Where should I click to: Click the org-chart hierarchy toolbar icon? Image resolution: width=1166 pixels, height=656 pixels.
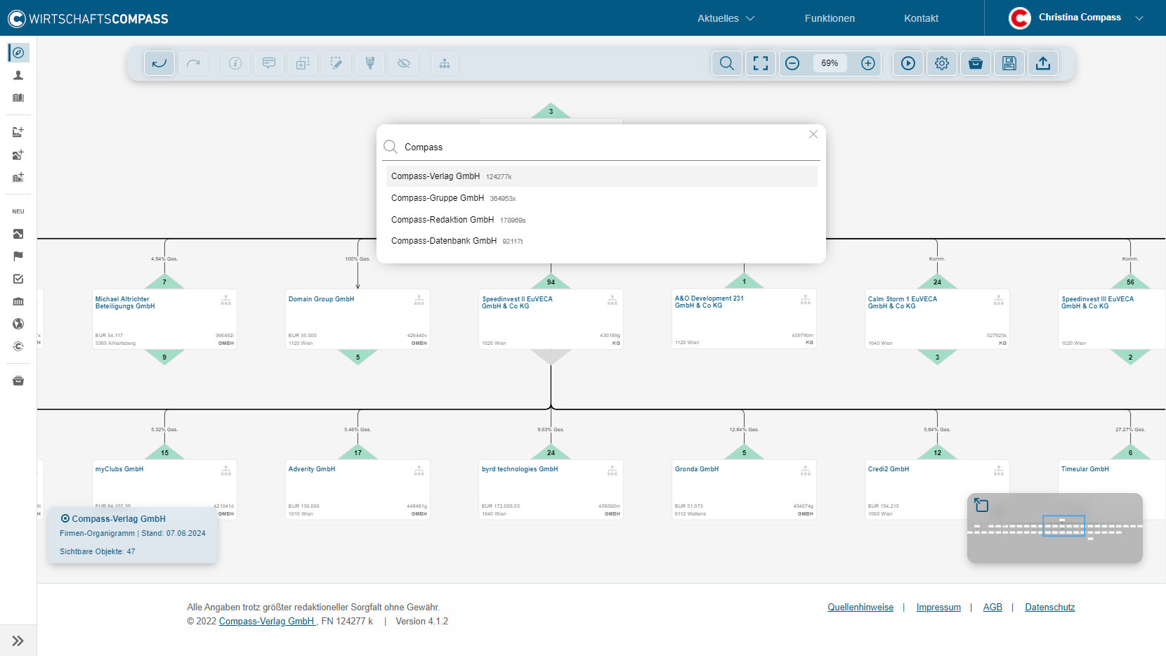(445, 63)
